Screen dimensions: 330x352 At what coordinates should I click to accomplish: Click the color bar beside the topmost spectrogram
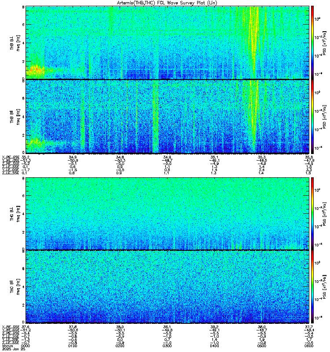coord(312,42)
